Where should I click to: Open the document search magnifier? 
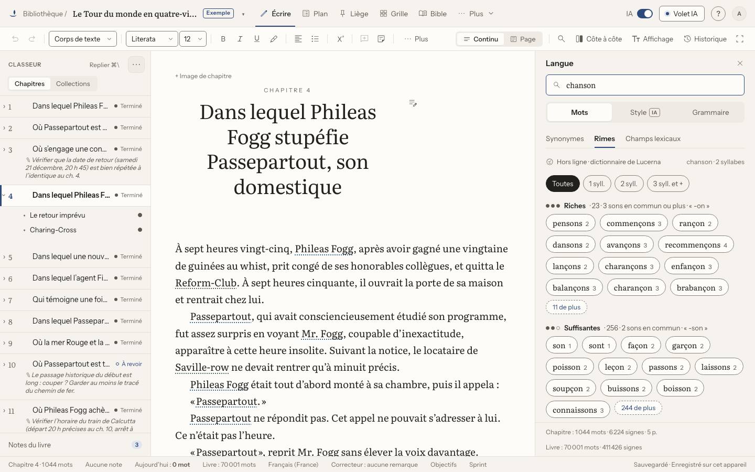(x=562, y=39)
